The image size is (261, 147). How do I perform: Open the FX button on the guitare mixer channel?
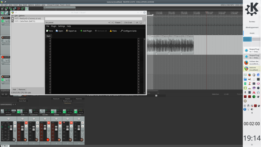coord(64,111)
